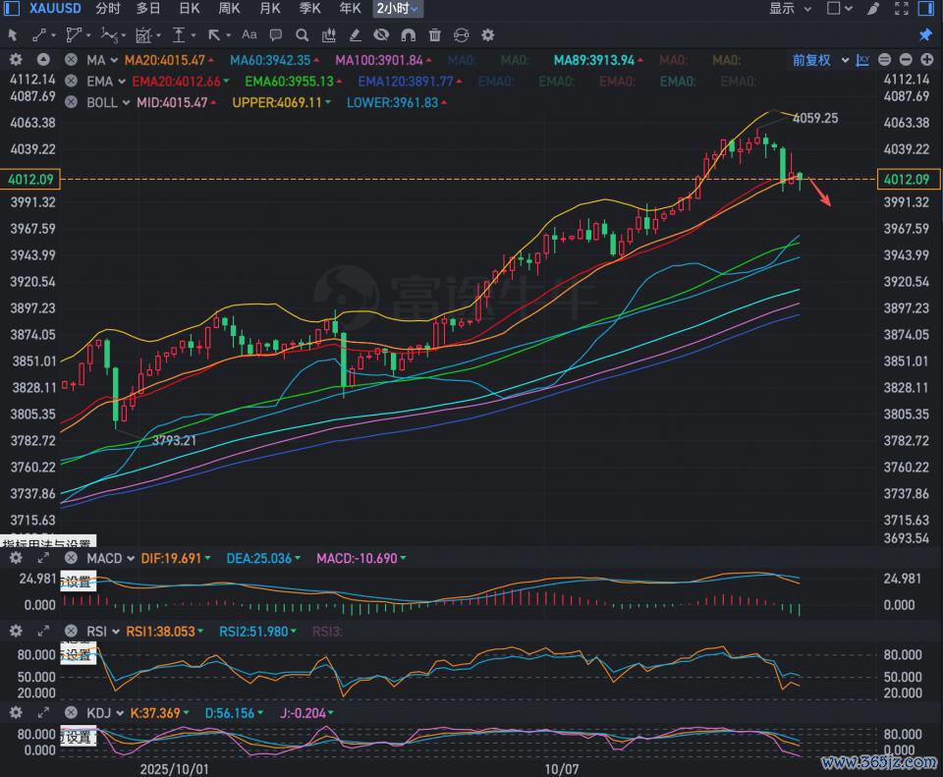The image size is (943, 777).
Task: Open the RSI indicator settings gear
Action: 16,631
